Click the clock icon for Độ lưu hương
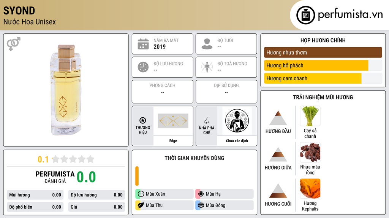Image resolution: width=389 pixels, height=218 pixels. [143, 67]
